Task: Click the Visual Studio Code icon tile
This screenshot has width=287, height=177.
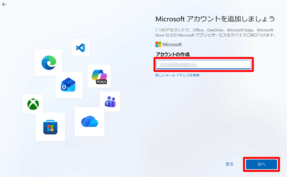Action: click(80, 48)
